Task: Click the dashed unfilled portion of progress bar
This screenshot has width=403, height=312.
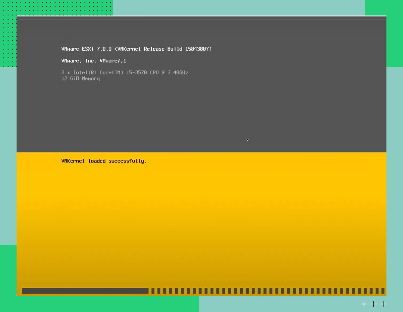Action: click(267, 291)
